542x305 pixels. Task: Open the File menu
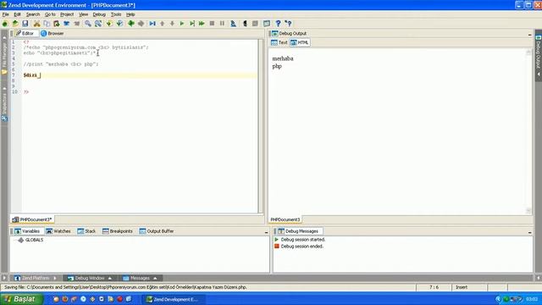tap(6, 14)
